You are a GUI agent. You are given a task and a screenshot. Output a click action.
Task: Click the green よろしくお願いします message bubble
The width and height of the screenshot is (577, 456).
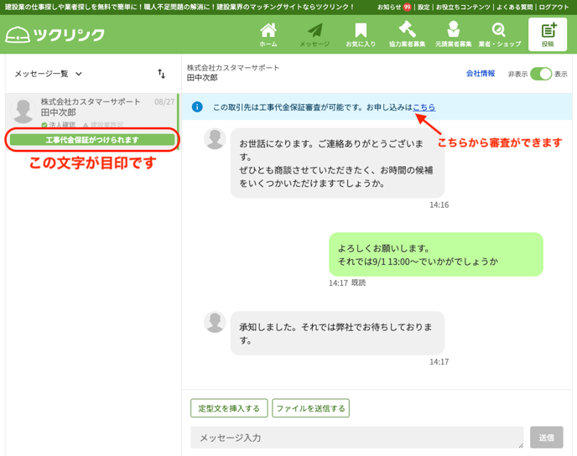(436, 255)
